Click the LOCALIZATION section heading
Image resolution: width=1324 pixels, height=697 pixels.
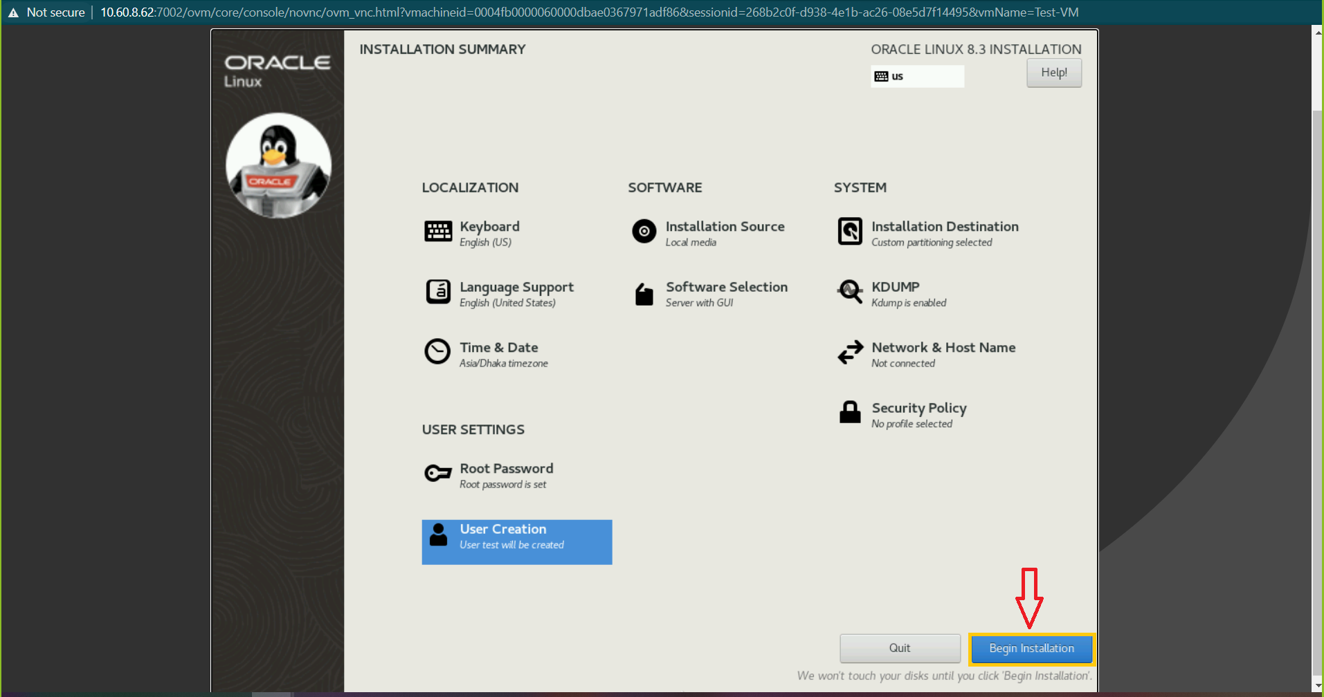coord(470,188)
